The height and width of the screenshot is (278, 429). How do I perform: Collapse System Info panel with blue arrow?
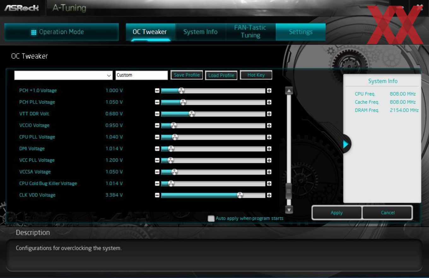[x=346, y=144]
